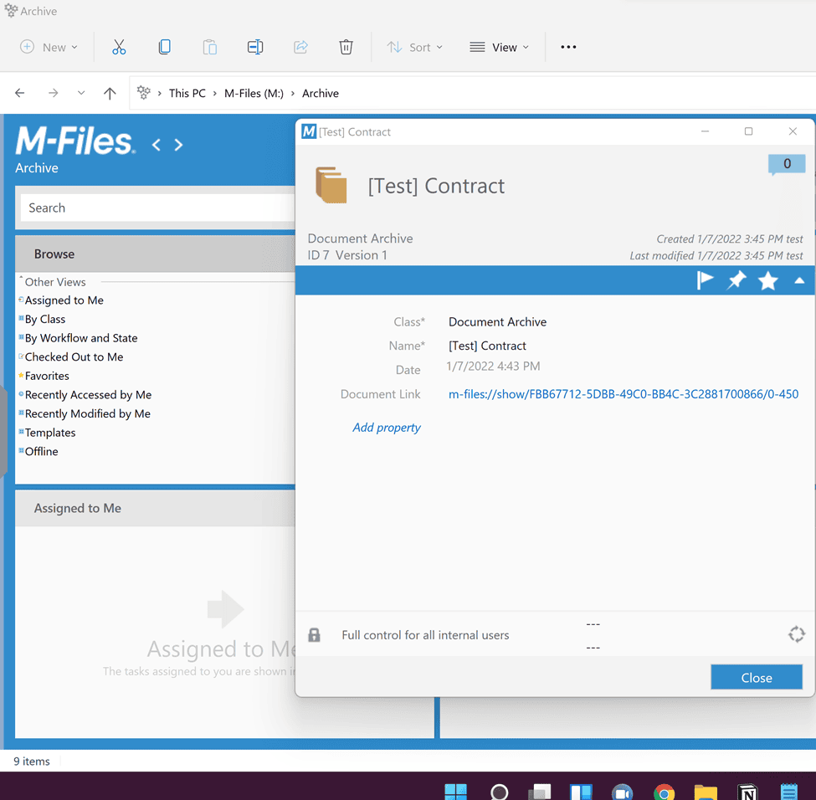Viewport: 816px width, 800px height.
Task: Click the Rename icon in Explorer toolbar
Action: pos(255,47)
